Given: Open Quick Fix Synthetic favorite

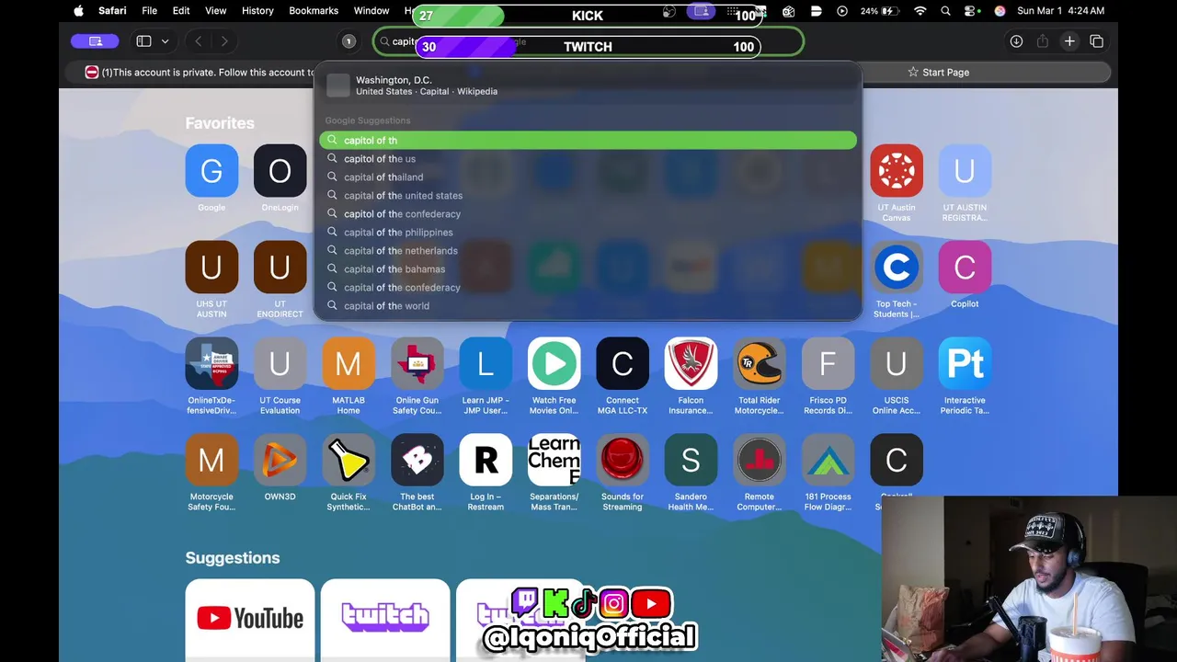Looking at the screenshot, I should point(349,460).
